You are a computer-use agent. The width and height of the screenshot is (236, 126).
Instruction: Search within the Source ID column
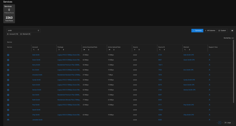160,49
